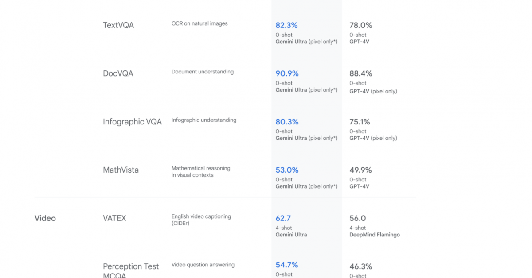Screen dimensions: 532x278
Task: Click the 88.4% GPT-4V DocVQA score
Action: pos(361,73)
